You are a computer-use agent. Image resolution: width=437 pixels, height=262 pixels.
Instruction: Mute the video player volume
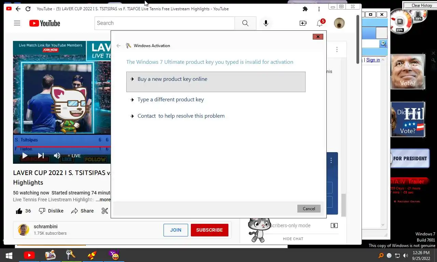coord(57,156)
